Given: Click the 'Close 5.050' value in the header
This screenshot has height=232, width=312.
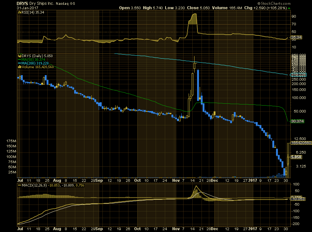Looking at the screenshot, I should coord(198,8).
